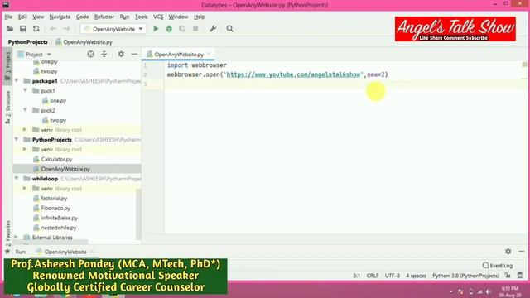Collapse the pack1 folder

point(26,90)
